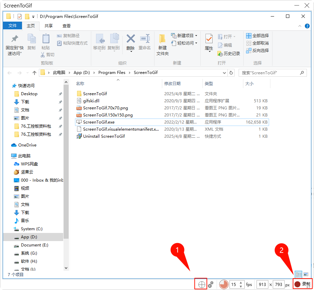
Task: Collapse the ribbon with the chevron
Action: pyautogui.click(x=299, y=26)
